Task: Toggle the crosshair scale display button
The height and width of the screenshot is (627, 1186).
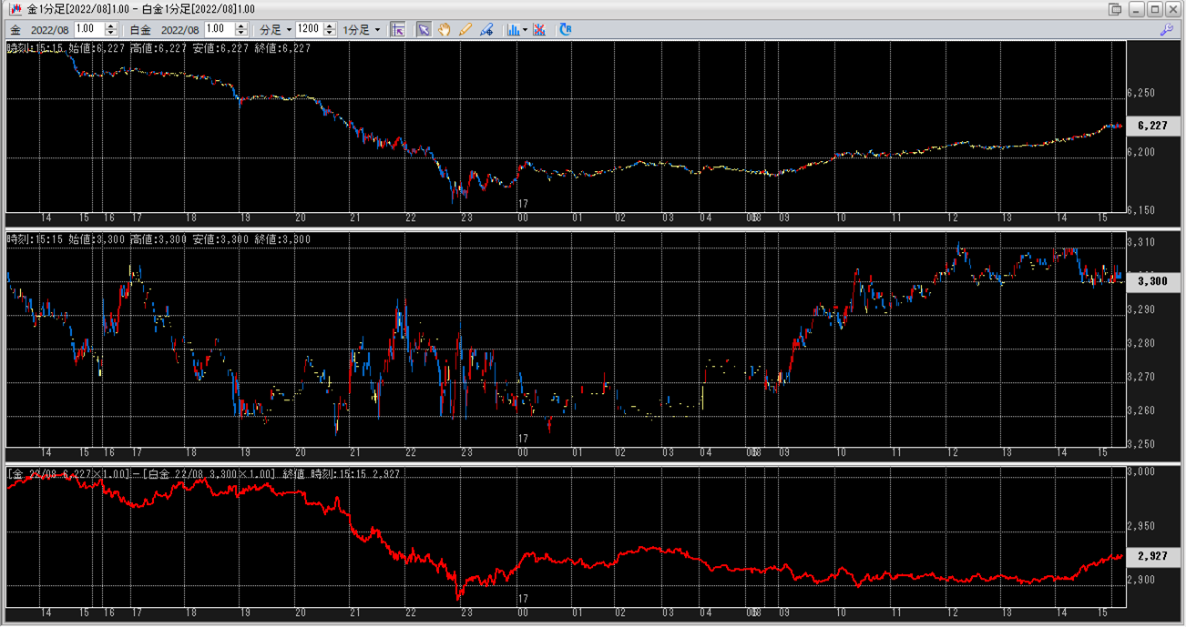Action: point(398,29)
